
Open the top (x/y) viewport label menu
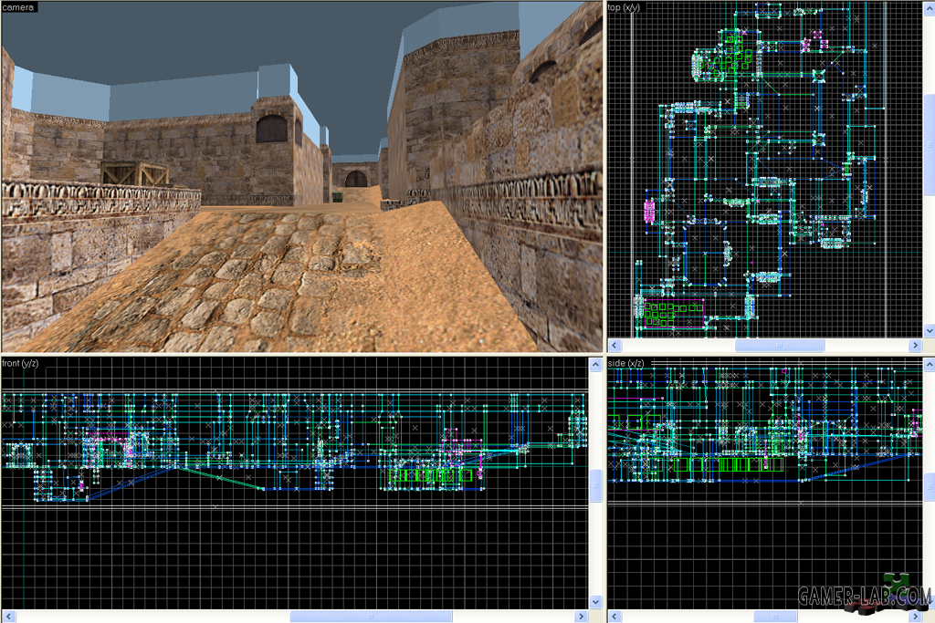pos(623,7)
